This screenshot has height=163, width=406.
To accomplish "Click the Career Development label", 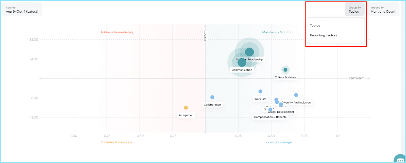I will coord(281,112).
